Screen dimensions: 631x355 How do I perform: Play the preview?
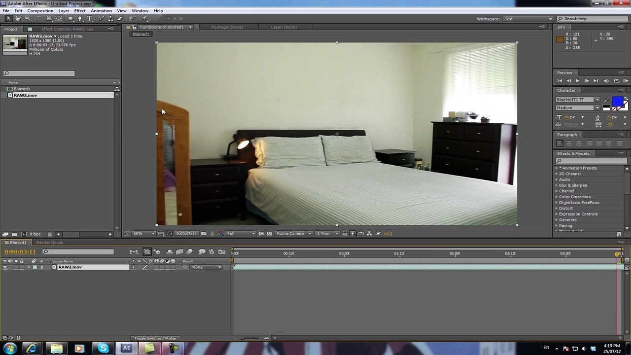[x=577, y=81]
